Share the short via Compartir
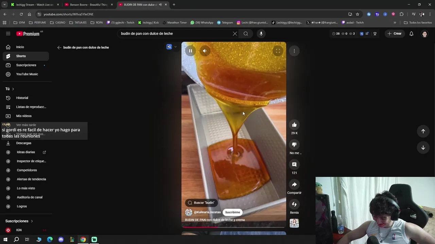This screenshot has height=244, width=435. pos(294,184)
